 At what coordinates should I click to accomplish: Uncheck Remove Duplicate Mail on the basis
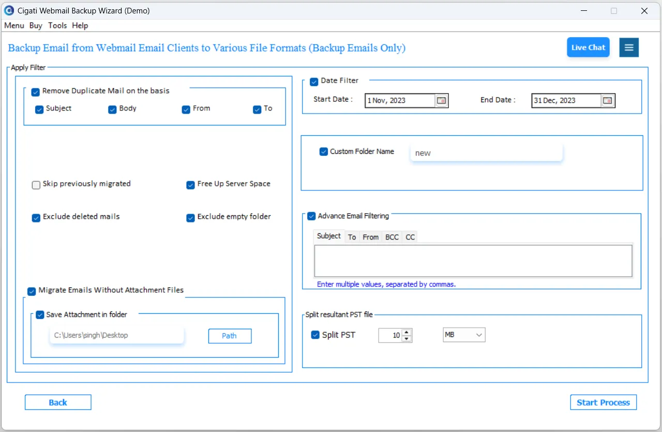(36, 92)
